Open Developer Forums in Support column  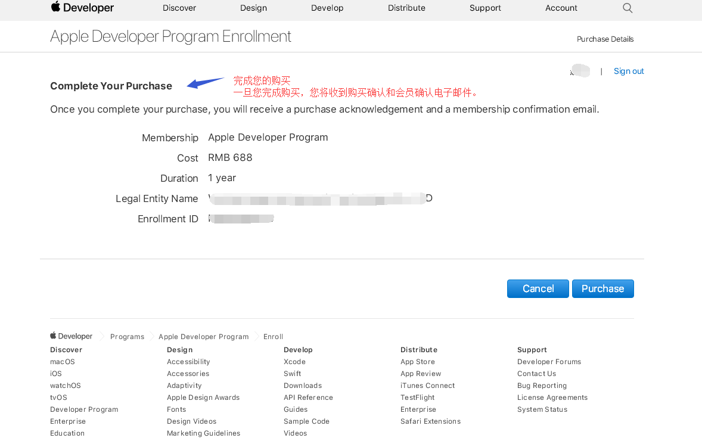[549, 362]
